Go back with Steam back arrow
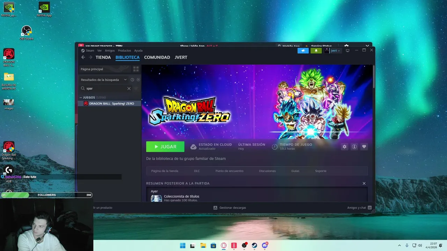The width and height of the screenshot is (447, 251). pos(83,57)
